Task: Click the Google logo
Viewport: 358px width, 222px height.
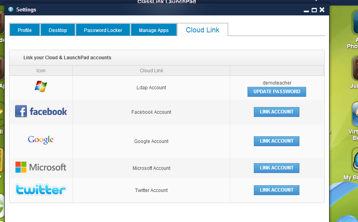Action: [x=41, y=140]
